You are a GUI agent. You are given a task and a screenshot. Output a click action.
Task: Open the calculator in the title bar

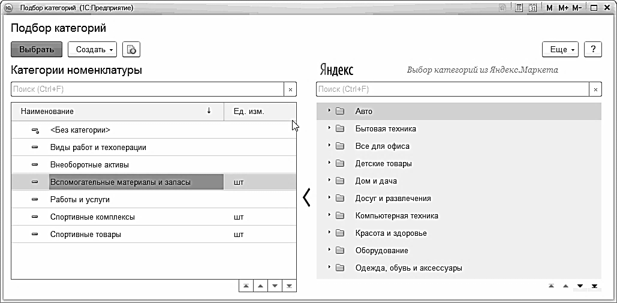pos(519,8)
